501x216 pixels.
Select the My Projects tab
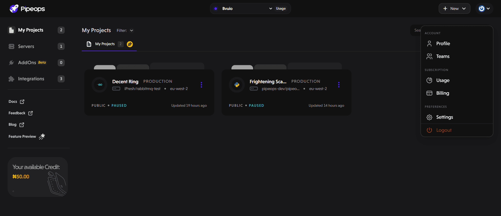(x=109, y=44)
